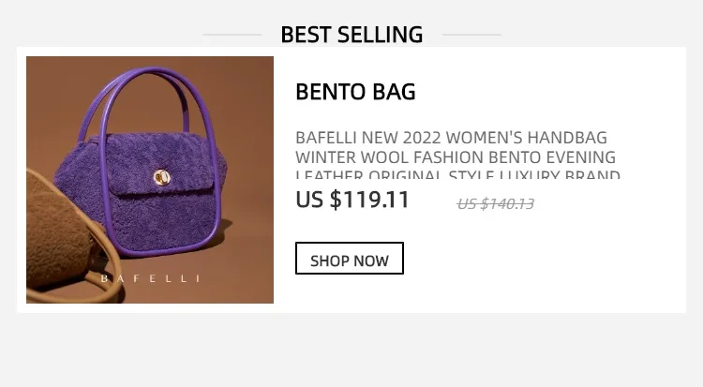Open description line starting 'BAFELLI NEW 2022'
The width and height of the screenshot is (703, 387).
[451, 137]
